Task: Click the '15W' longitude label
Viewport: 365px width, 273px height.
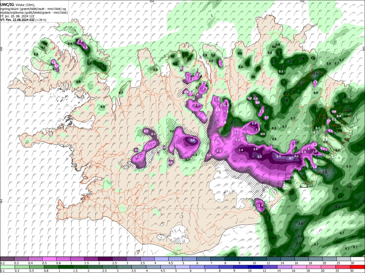Action: pos(302,1)
